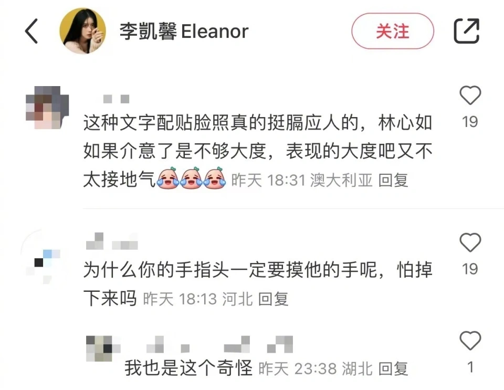Open the share/export icon at top right

coord(466,31)
